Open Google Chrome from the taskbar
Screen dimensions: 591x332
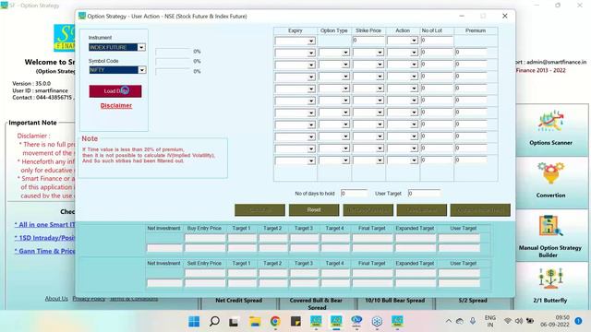coord(275,322)
